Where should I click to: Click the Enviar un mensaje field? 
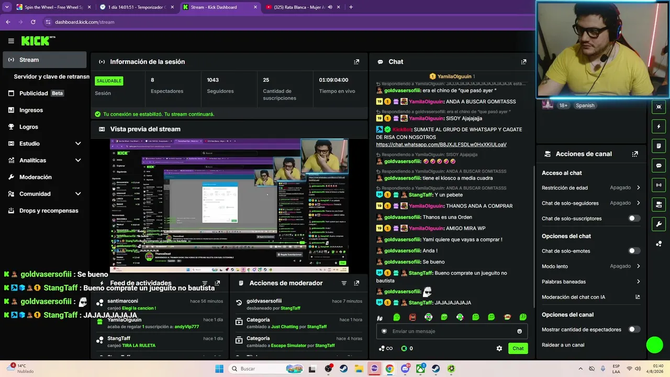click(452, 331)
